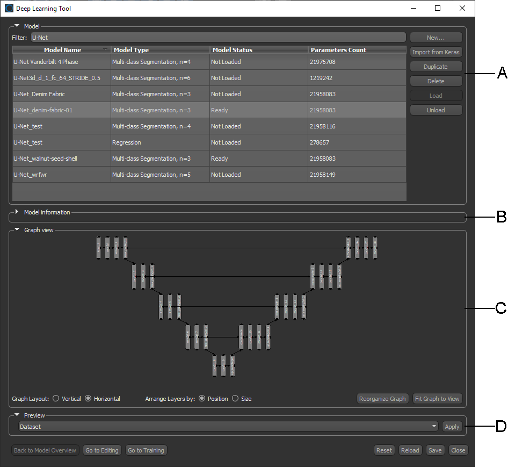Screen dimensions: 508x467
Task: Select Horizontal graph layout option
Action: coord(89,399)
